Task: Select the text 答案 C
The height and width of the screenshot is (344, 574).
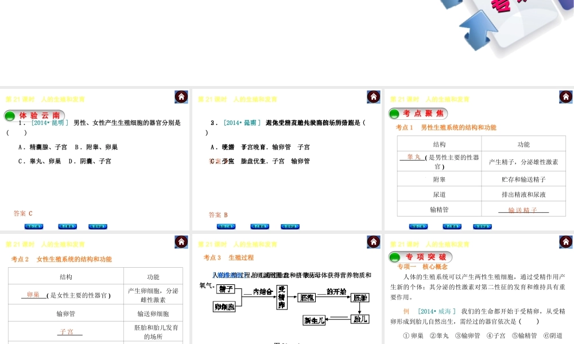Action: coord(23,213)
